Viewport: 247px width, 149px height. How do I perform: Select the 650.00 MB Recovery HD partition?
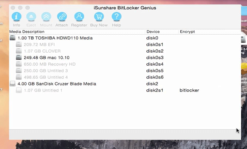click(x=50, y=64)
